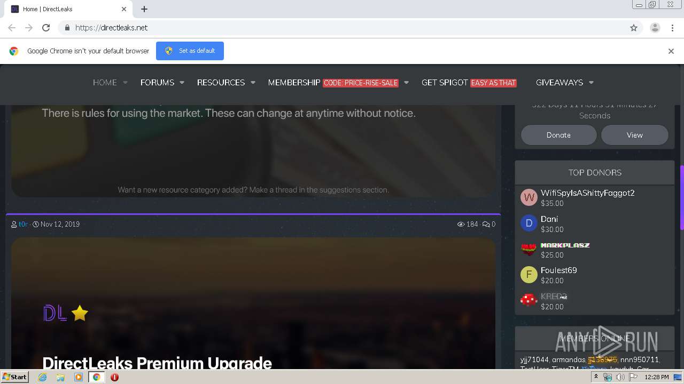This screenshot has width=684, height=384.
Task: Click the Donate button
Action: (x=558, y=135)
